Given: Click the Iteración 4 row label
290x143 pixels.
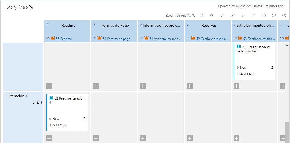Looking at the screenshot, I should click(18, 96).
